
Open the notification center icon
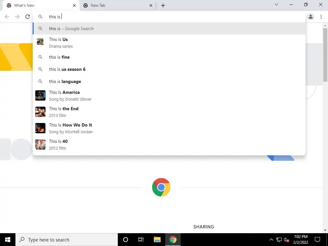pos(317,240)
